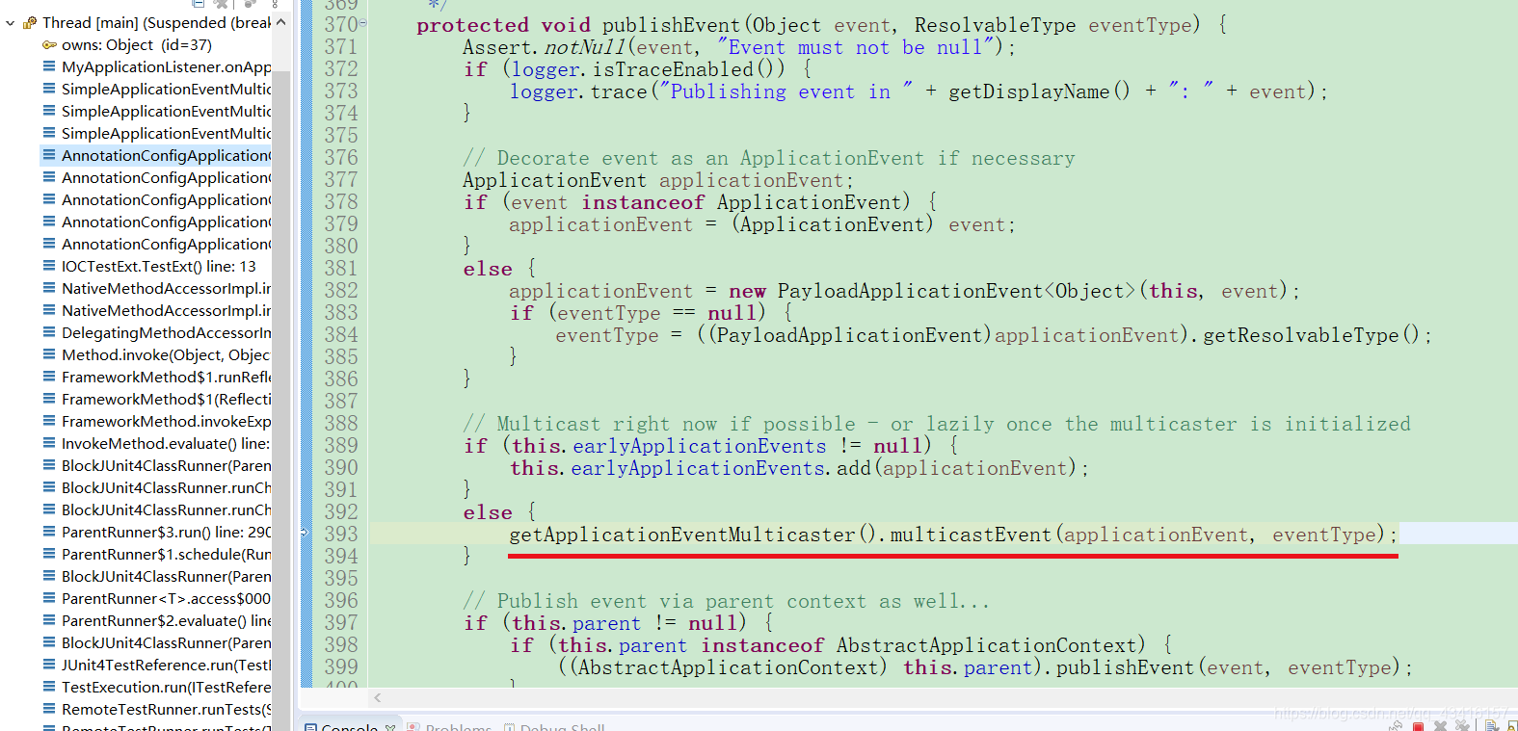Select the highlighted AnnotationConfigApplication stack frame
Viewport: 1518px width, 731px height.
coord(156,155)
